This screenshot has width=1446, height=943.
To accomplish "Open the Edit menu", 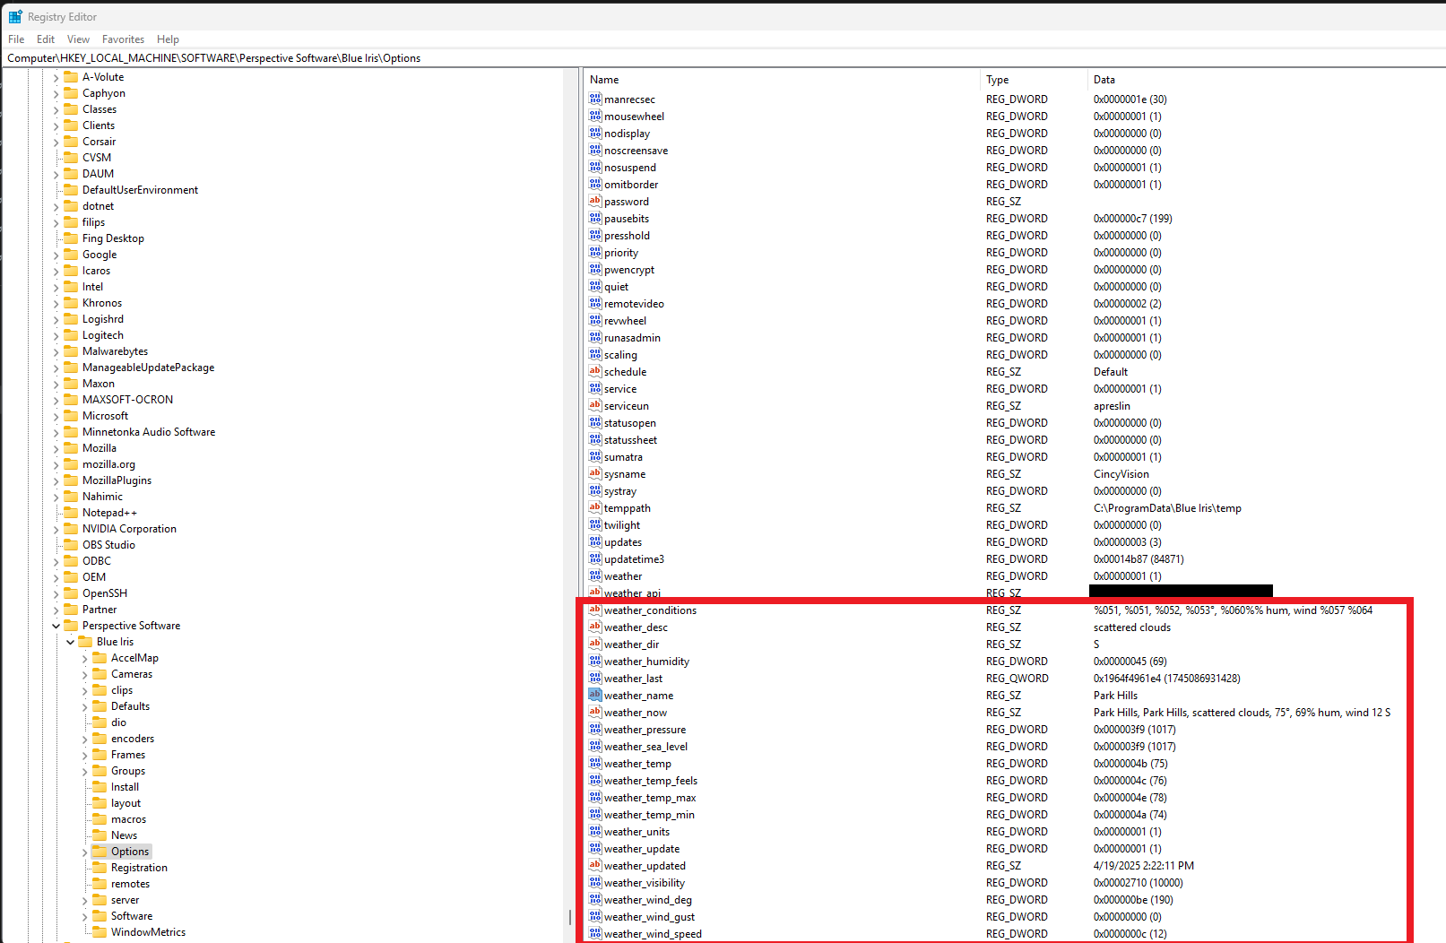I will pyautogui.click(x=46, y=39).
